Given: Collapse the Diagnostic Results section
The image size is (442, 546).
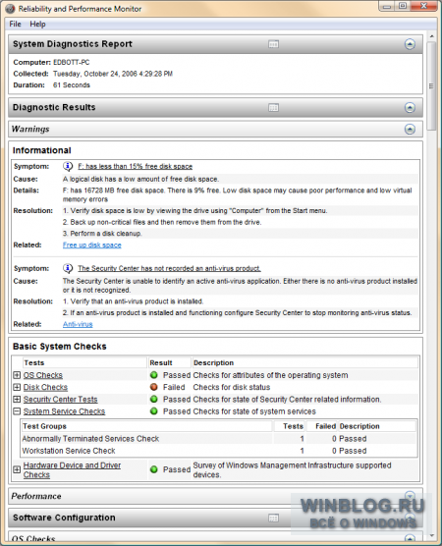Looking at the screenshot, I should 410,108.
